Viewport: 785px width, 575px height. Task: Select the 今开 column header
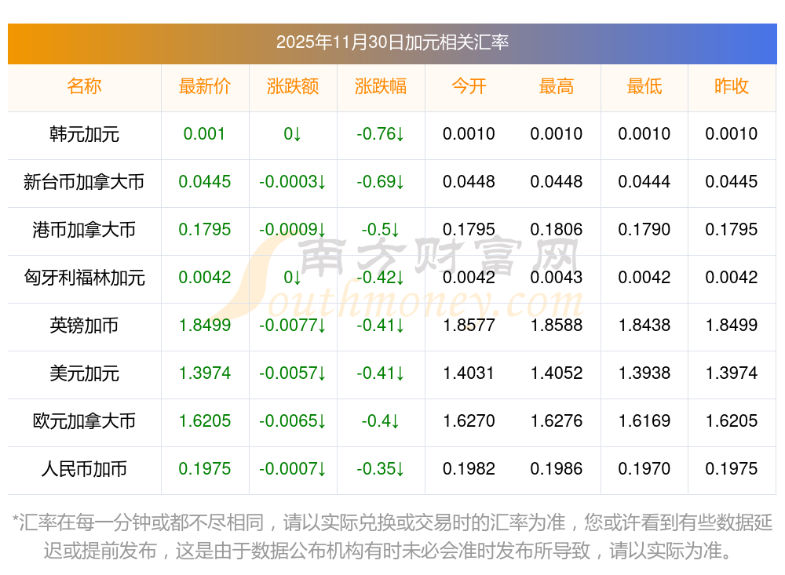[x=469, y=86]
